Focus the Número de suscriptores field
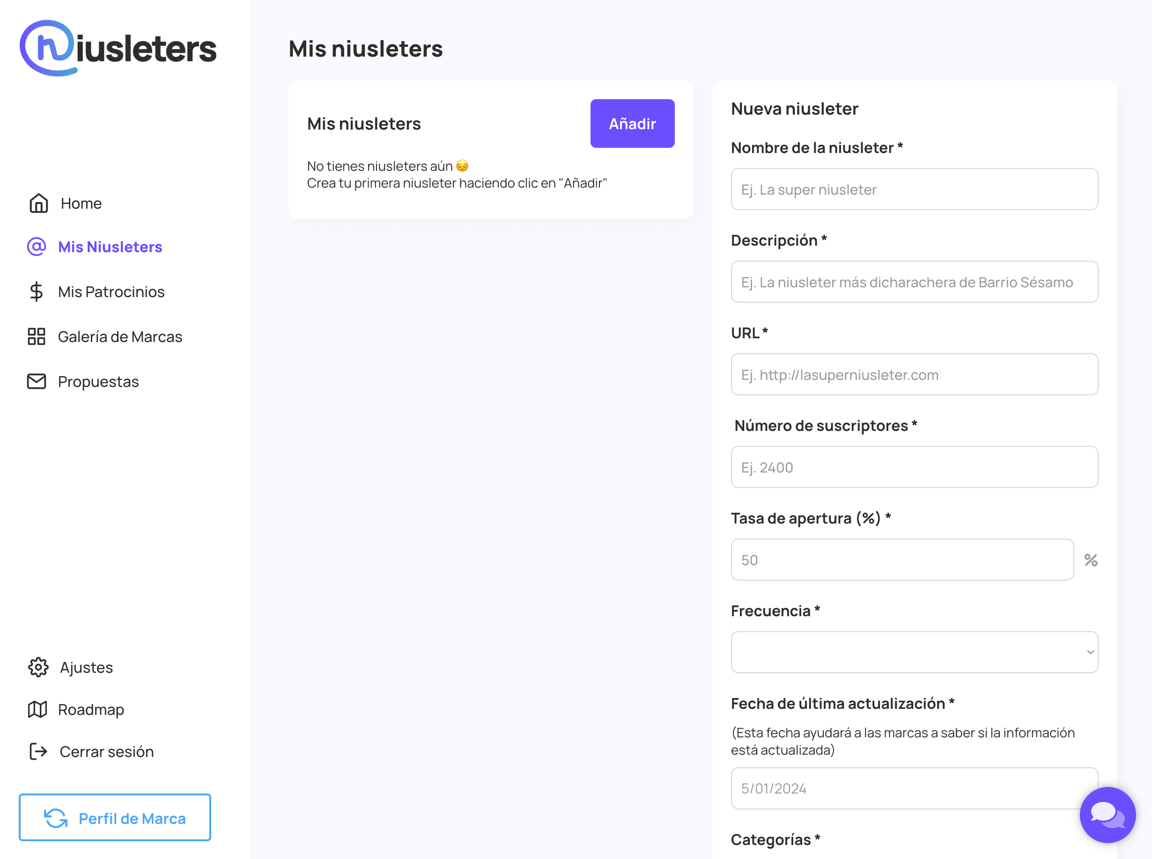 pyautogui.click(x=915, y=467)
